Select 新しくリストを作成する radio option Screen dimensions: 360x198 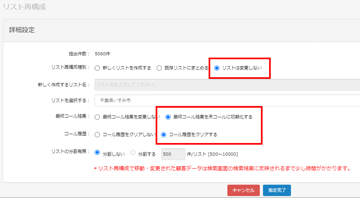97,68
